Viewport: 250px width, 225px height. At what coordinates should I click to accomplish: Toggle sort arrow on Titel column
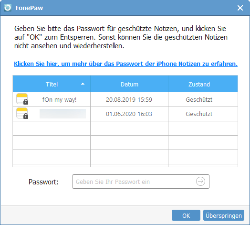pyautogui.click(x=83, y=84)
